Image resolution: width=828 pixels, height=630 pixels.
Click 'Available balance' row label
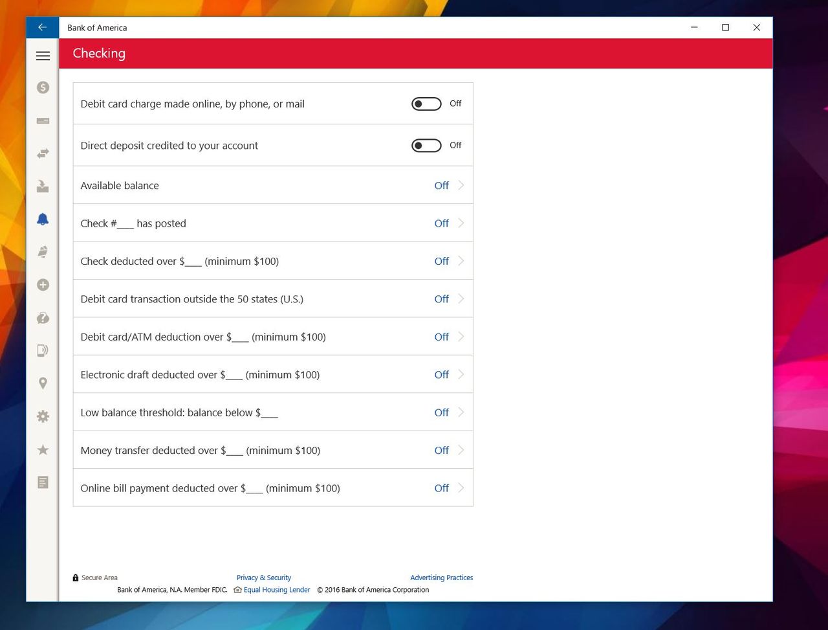tap(120, 185)
